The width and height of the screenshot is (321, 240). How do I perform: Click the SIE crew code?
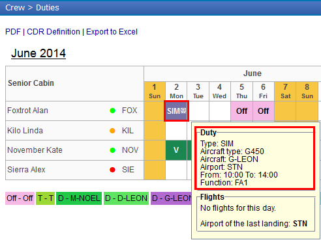coord(128,170)
